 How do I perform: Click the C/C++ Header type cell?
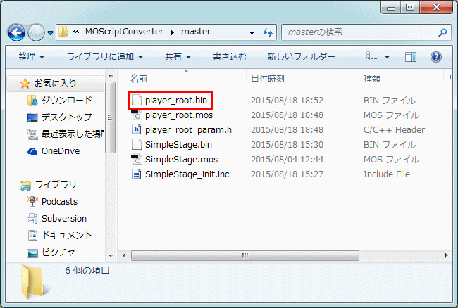(x=394, y=130)
